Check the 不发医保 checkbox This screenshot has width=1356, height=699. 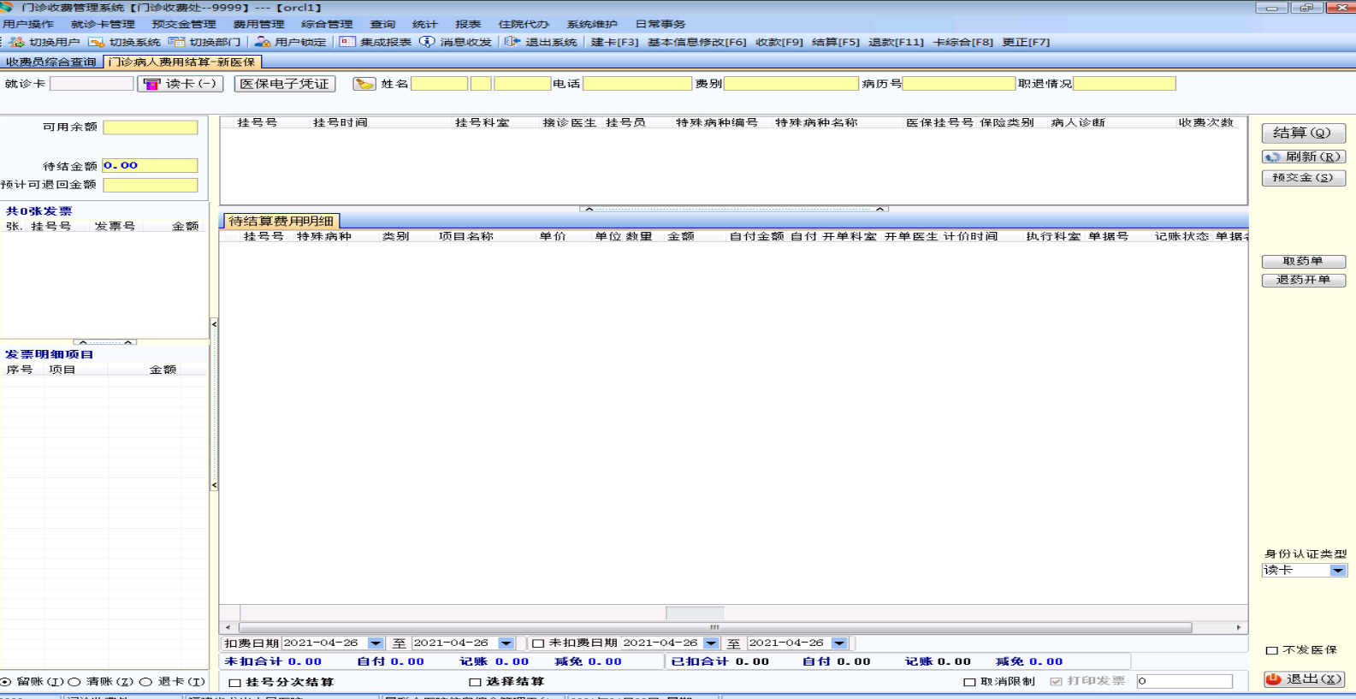[x=1272, y=650]
